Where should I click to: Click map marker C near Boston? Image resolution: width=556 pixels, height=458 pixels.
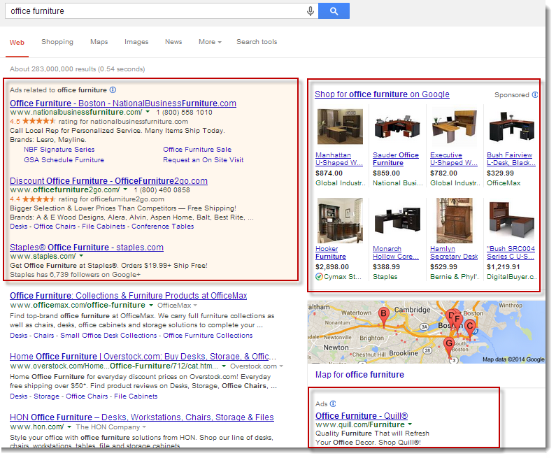tap(470, 328)
